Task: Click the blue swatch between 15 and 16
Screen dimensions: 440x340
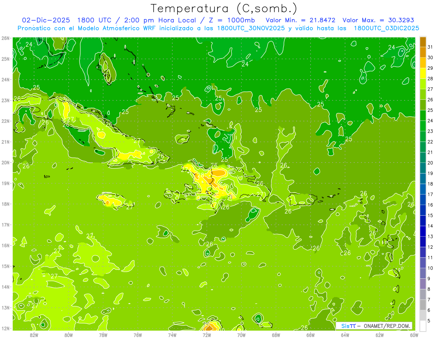Action: (423, 210)
